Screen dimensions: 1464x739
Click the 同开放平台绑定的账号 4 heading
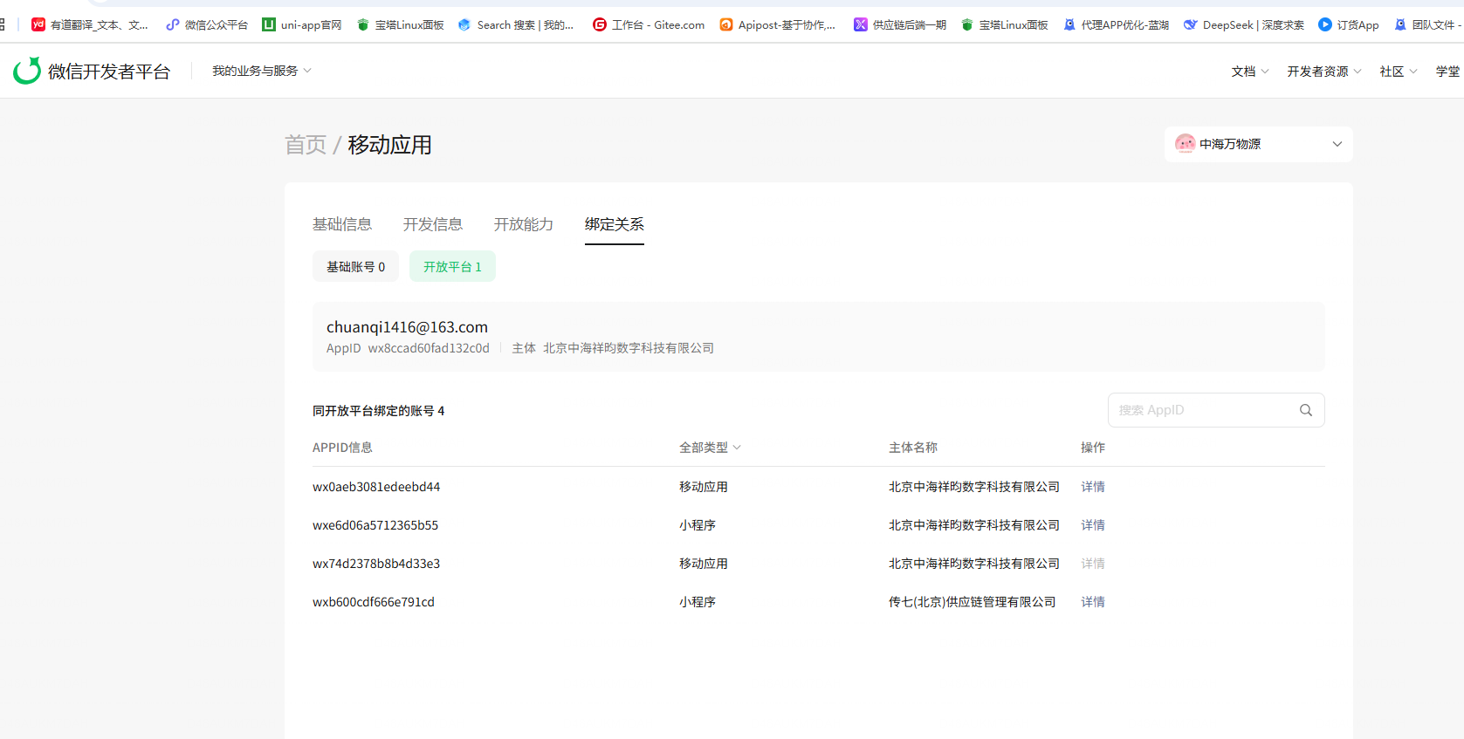379,411
